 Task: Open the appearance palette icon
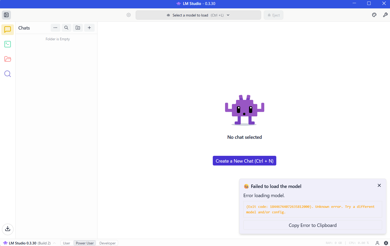click(x=374, y=15)
